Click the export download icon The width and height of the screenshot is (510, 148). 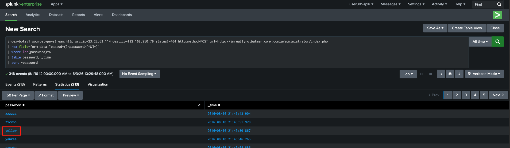click(459, 74)
